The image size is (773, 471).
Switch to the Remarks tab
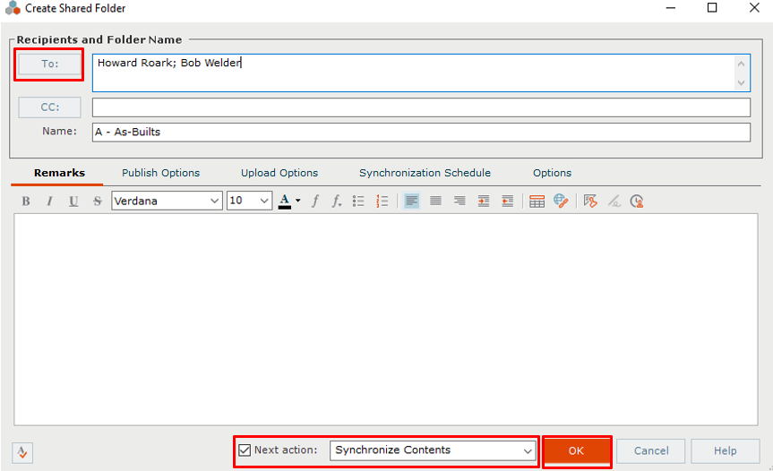59,173
